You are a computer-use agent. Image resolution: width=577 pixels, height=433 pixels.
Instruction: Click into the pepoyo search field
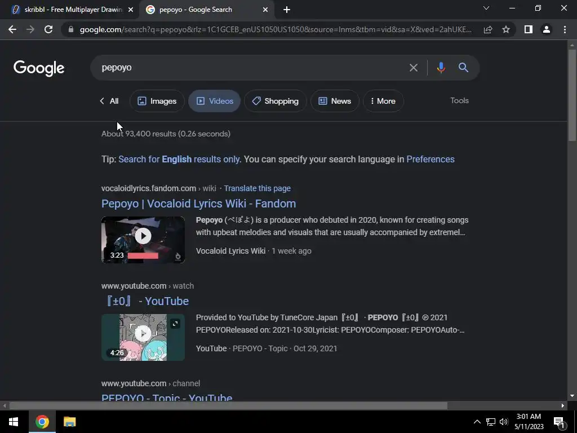(250, 68)
